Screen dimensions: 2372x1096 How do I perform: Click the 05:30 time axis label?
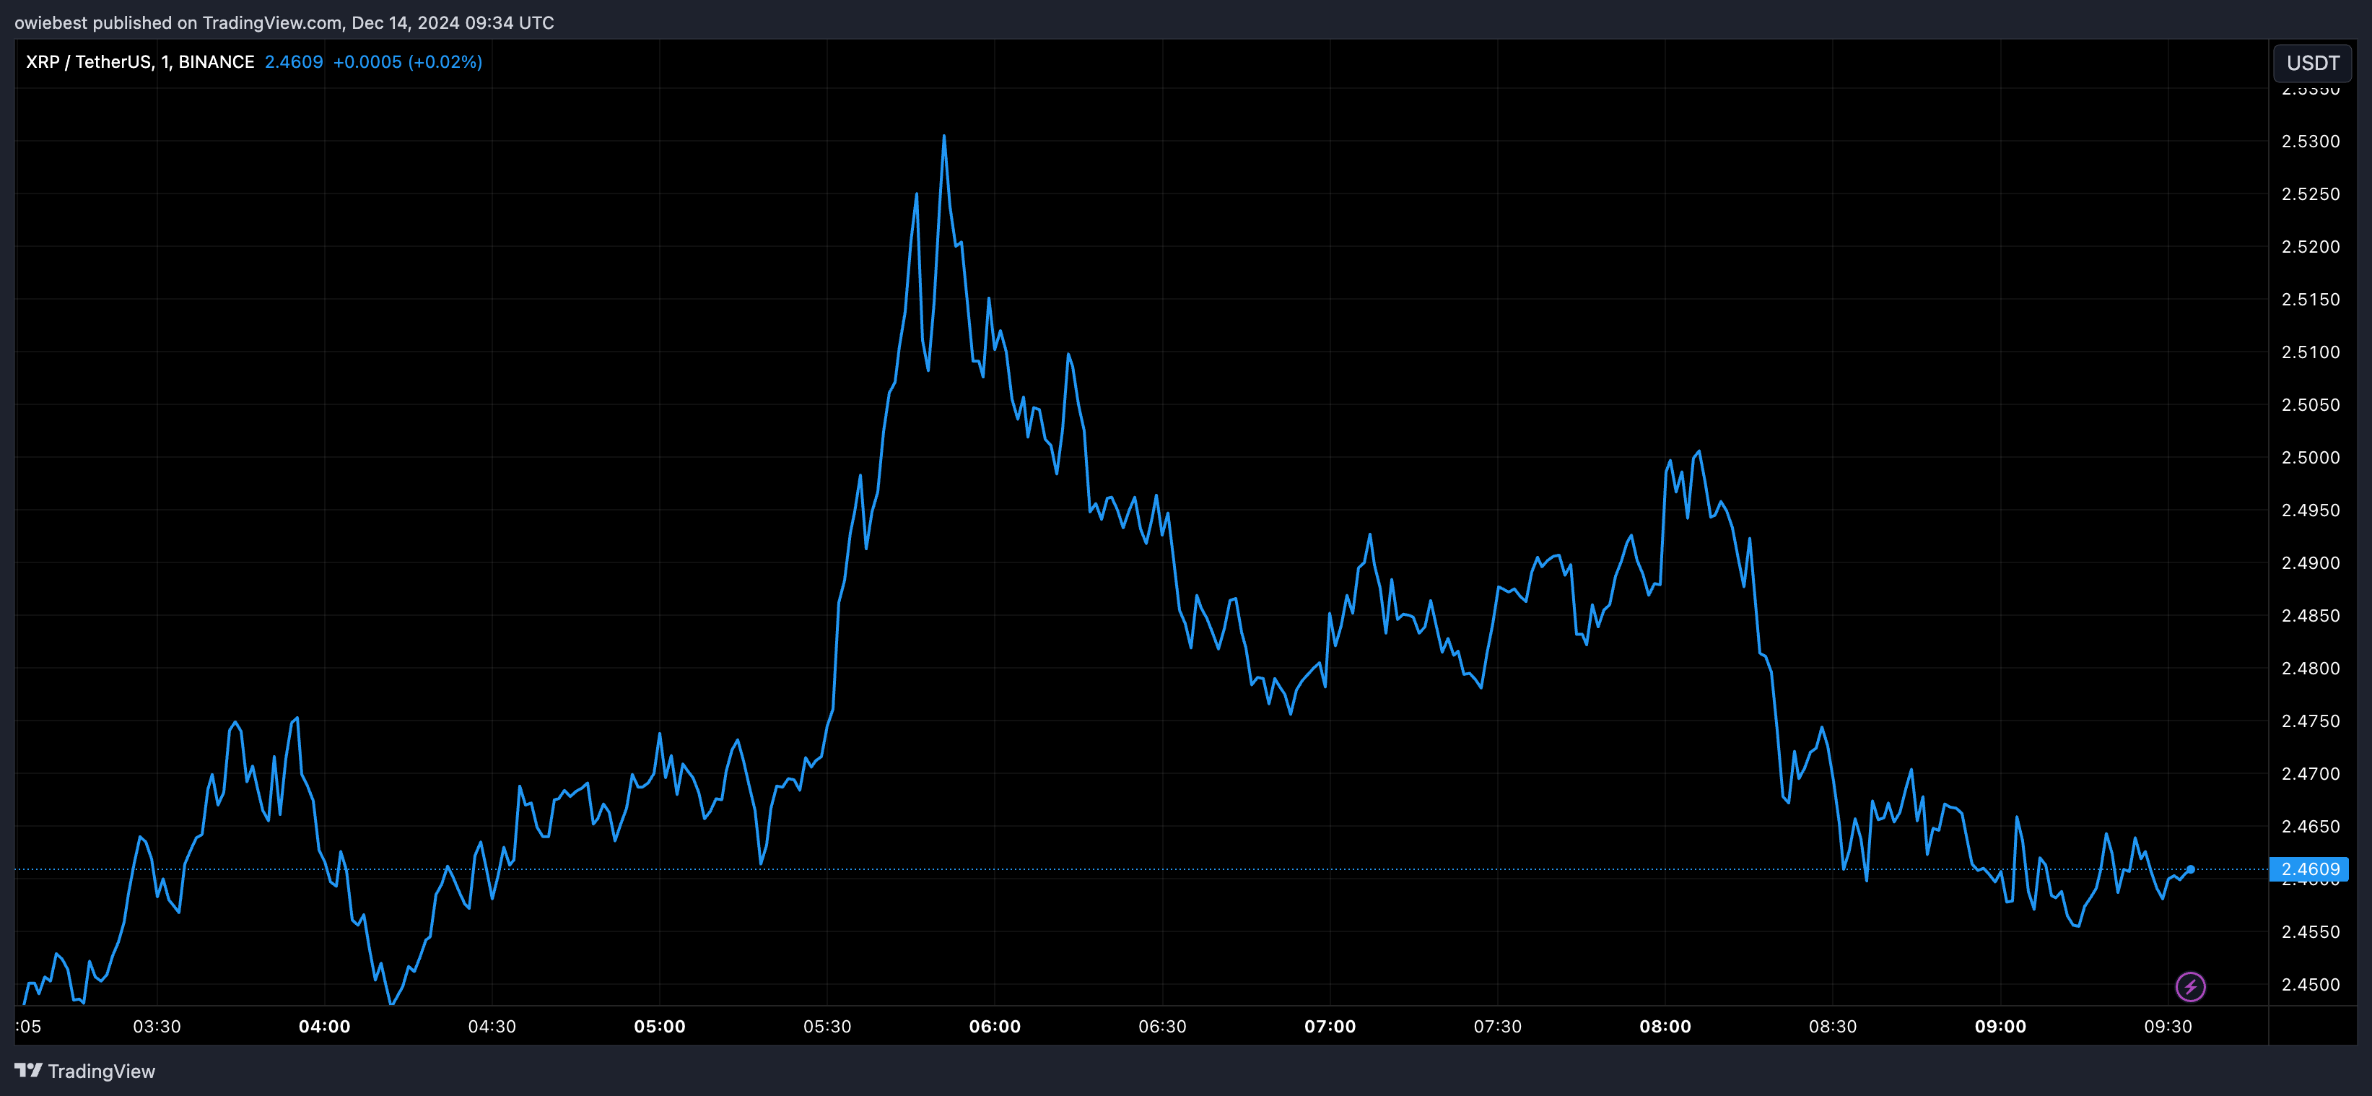(x=827, y=1026)
